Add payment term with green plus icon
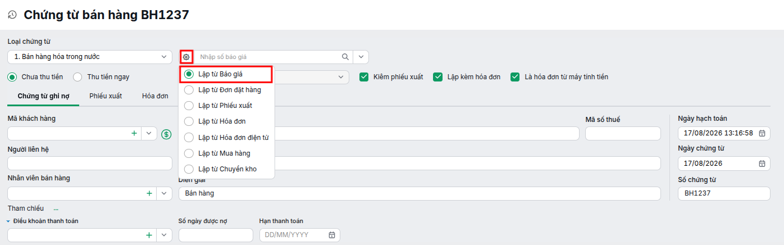This screenshot has width=784, height=245. [x=149, y=235]
